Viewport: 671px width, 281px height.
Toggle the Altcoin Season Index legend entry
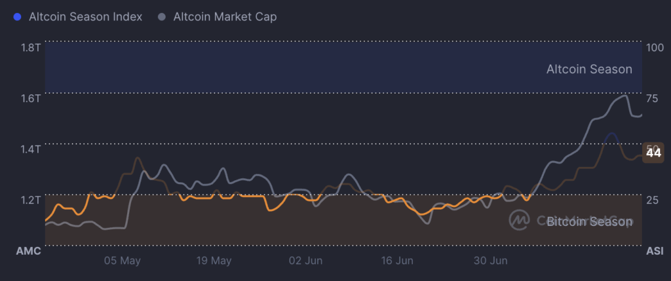tap(78, 17)
